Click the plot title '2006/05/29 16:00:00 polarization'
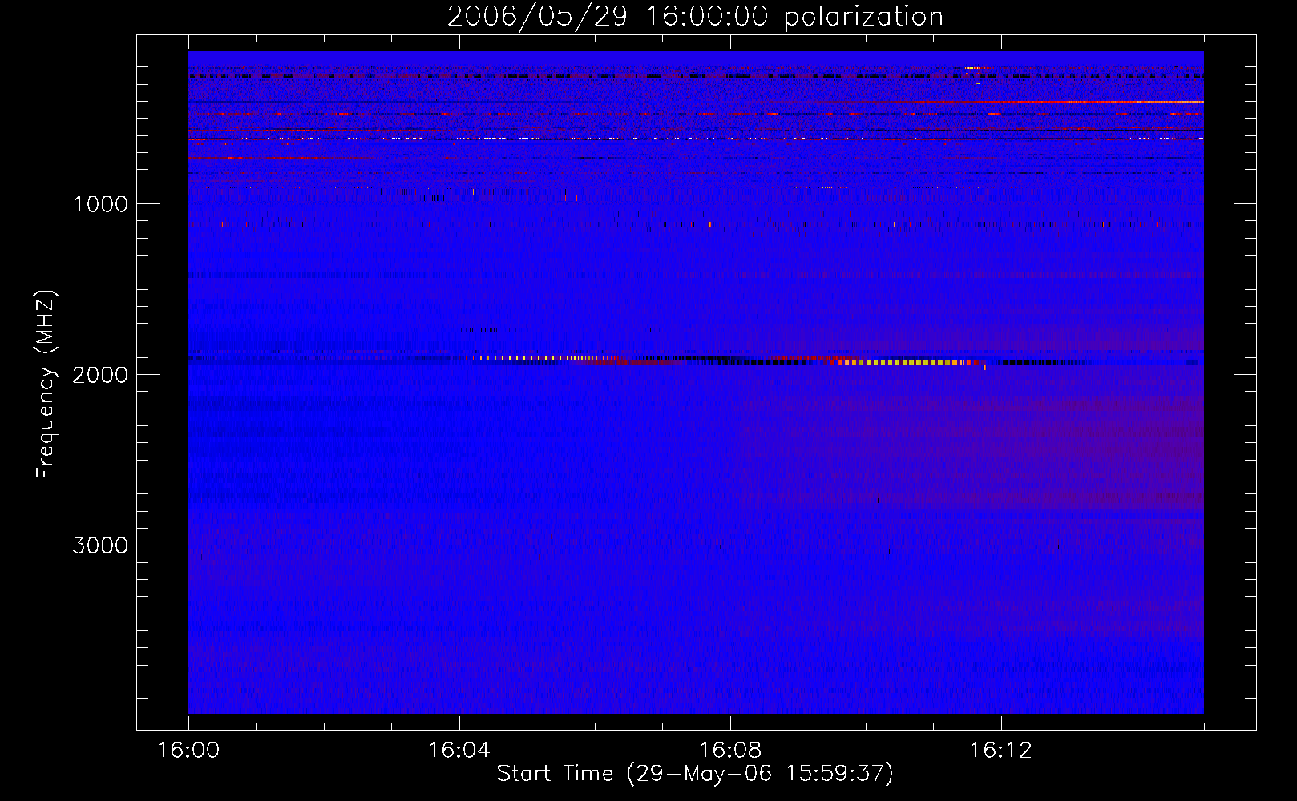Screen dimensions: 1297x801 click(695, 16)
